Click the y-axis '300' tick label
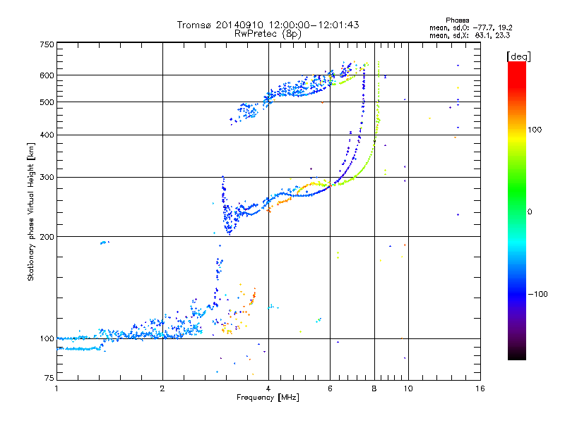 47,178
